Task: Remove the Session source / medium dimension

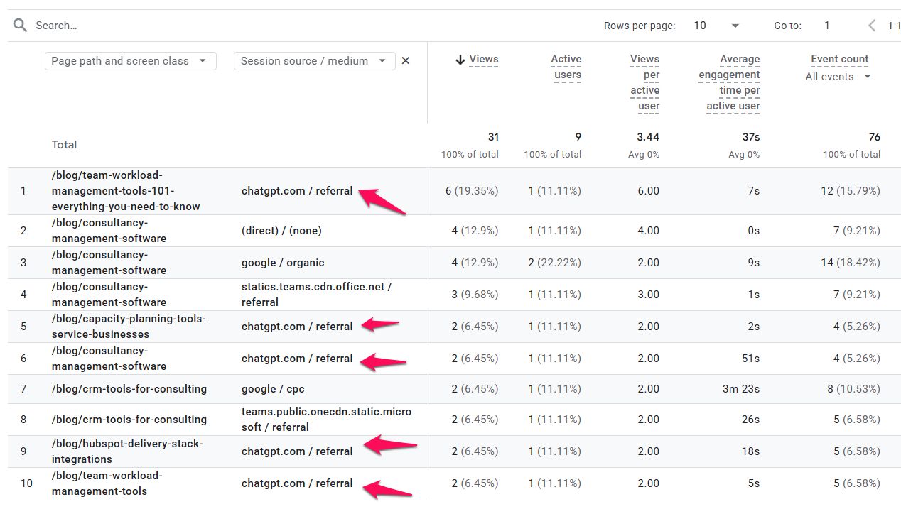Action: click(406, 61)
